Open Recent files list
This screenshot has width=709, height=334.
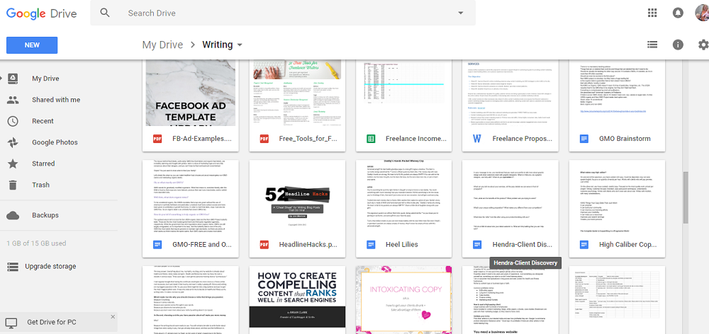(x=43, y=121)
